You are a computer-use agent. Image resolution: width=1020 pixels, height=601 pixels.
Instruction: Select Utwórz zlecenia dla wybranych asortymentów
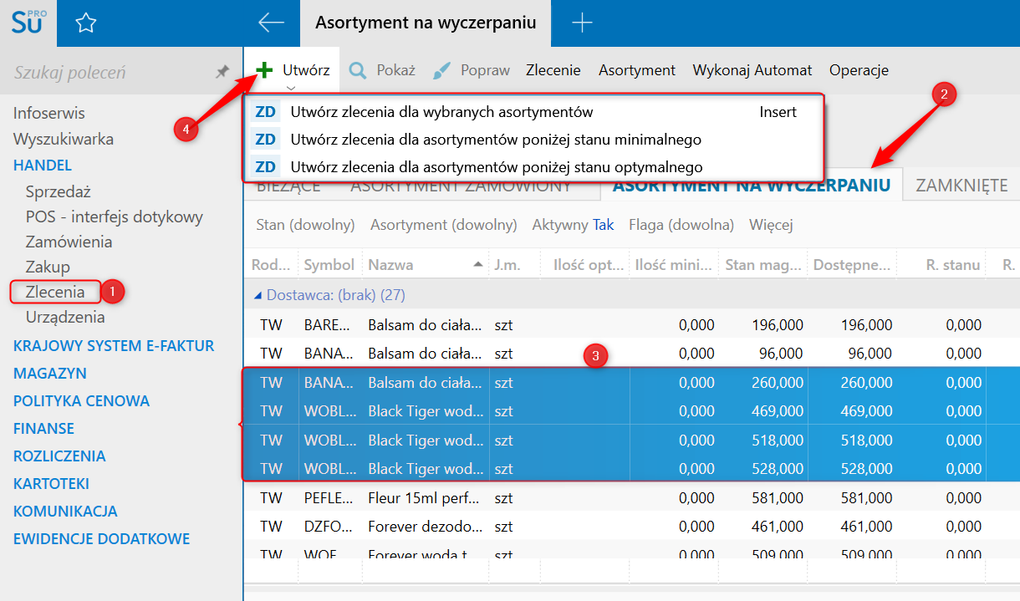coord(441,112)
